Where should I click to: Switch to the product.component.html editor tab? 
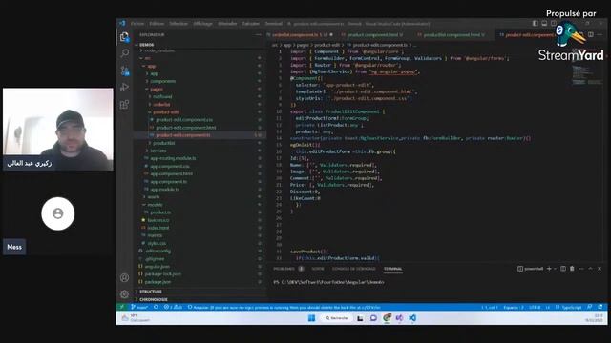[x=373, y=34]
